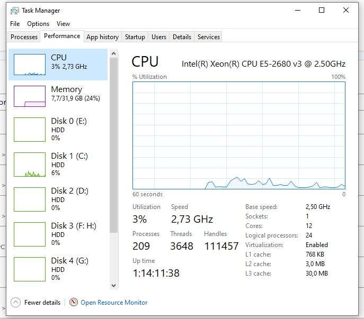This screenshot has width=364, height=319.
Task: Click the Task Manager title bar icon
Action: [15, 10]
